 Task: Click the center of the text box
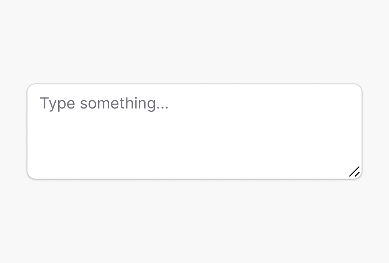point(194,131)
